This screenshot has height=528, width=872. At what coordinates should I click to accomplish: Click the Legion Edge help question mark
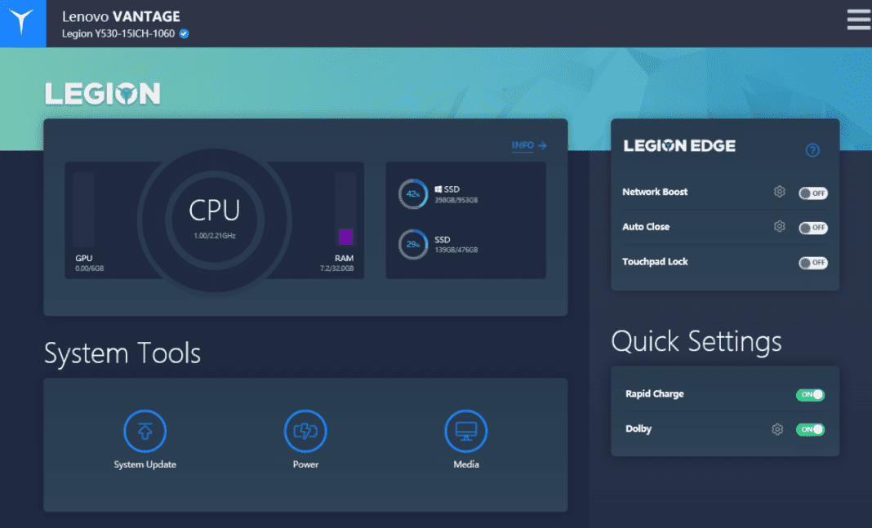(x=812, y=150)
